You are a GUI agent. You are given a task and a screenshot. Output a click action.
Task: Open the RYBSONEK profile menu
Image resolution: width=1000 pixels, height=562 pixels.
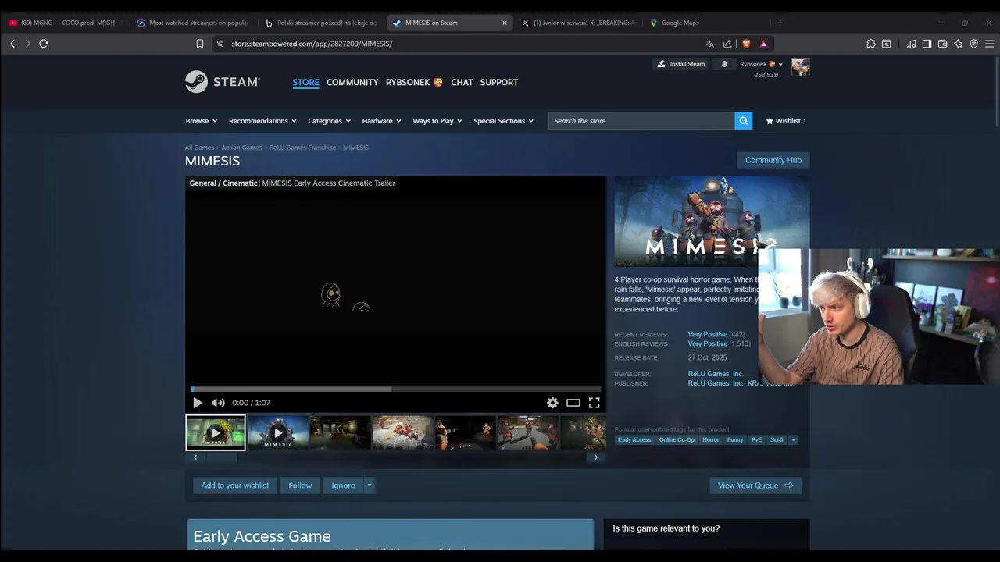click(414, 82)
